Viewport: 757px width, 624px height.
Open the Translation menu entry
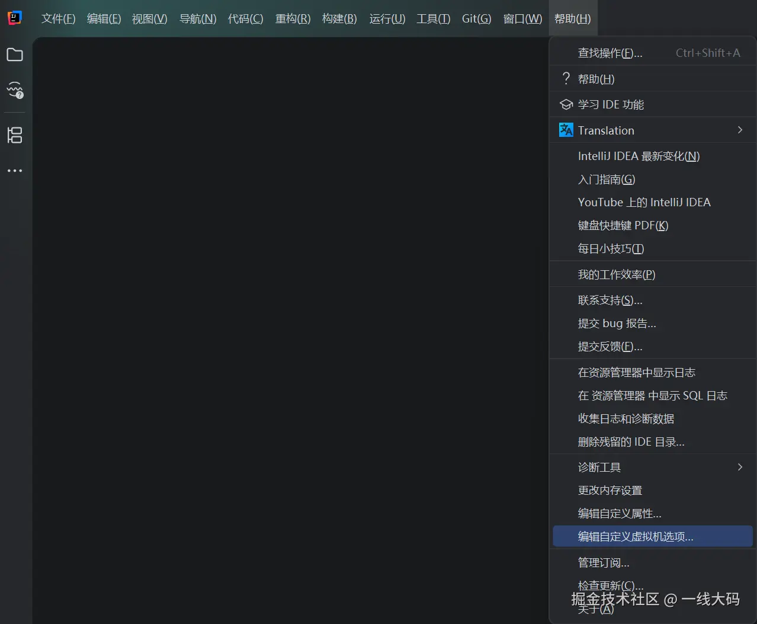(653, 130)
